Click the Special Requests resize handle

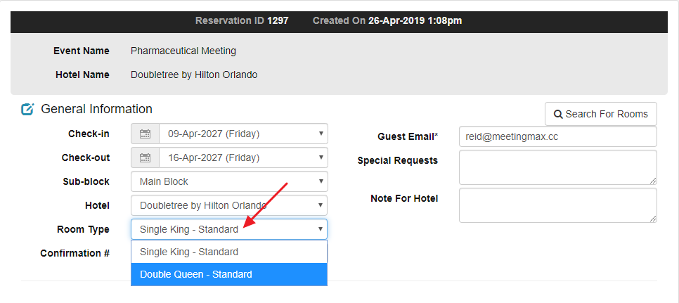click(653, 181)
